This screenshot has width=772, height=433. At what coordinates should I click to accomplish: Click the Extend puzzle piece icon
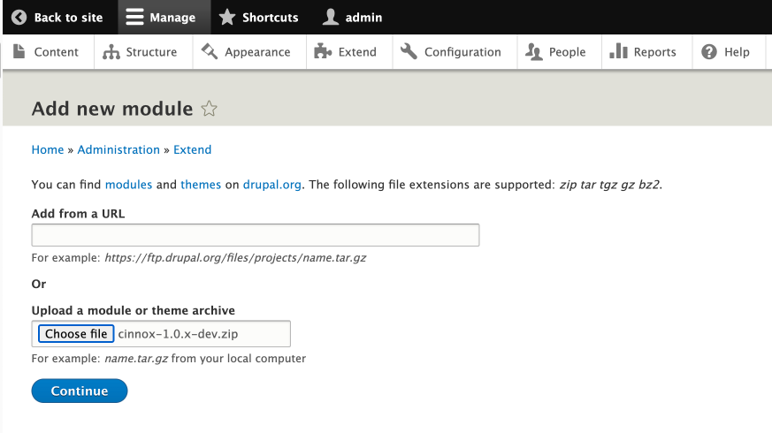(x=323, y=52)
